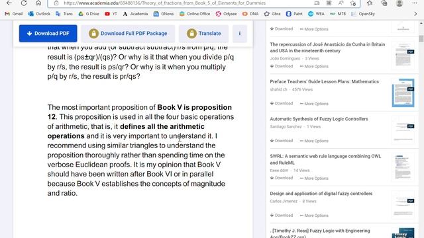Click the José Anastácio da Cunha paper thumbnail
This screenshot has width=424, height=238.
click(403, 56)
